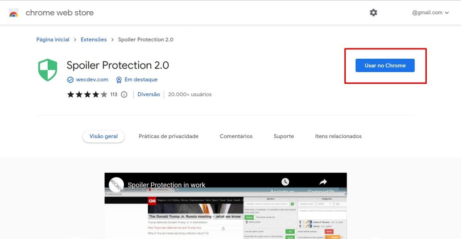Open the Suporte tab

click(x=284, y=136)
